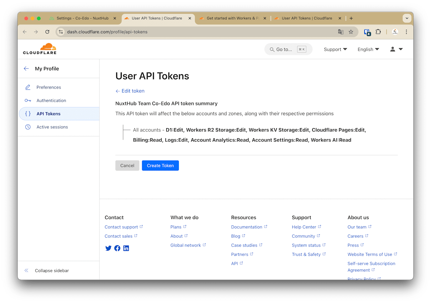Open the Global network link
431x303 pixels.
click(188, 245)
